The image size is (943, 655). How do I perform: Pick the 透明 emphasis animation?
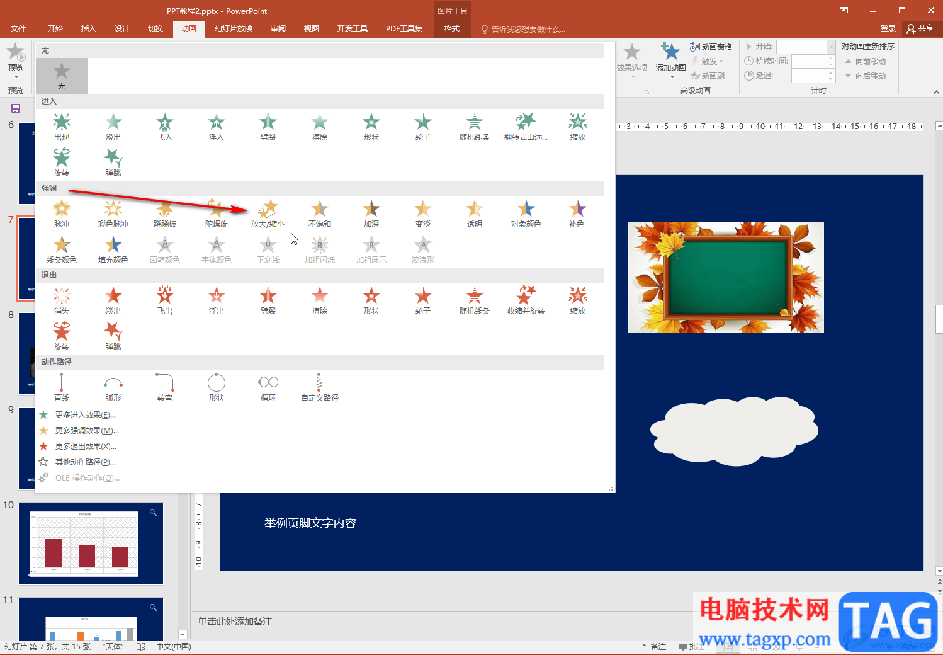[x=475, y=214]
